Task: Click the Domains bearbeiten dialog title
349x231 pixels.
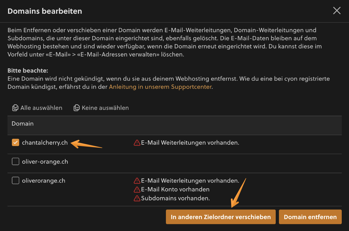Action: point(45,11)
